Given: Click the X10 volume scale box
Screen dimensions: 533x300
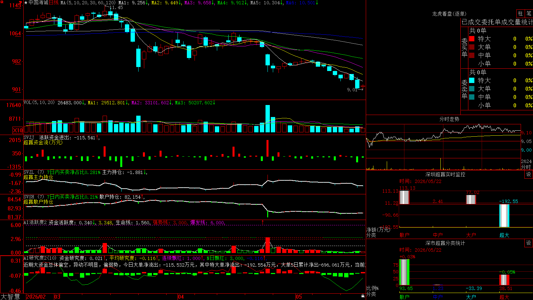Looking at the screenshot, I should point(18,130).
